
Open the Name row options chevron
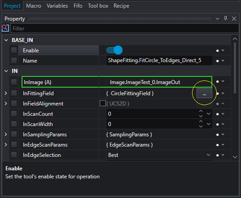[x=223, y=61]
